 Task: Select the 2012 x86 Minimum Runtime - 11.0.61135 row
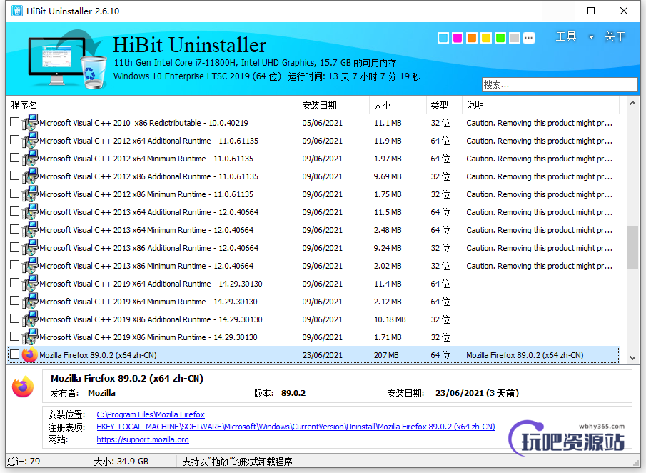(313, 194)
